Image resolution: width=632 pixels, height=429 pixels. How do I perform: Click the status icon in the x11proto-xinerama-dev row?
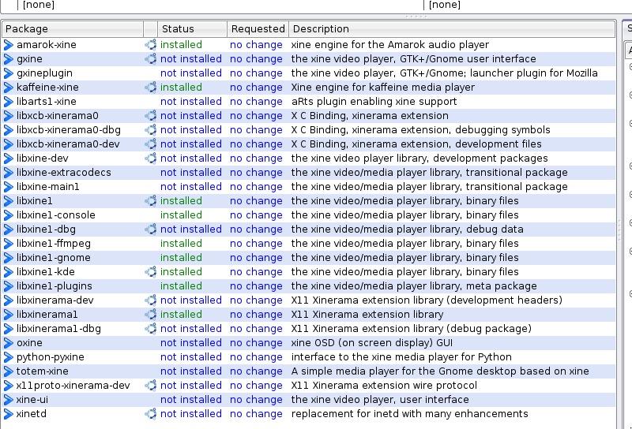tap(150, 386)
